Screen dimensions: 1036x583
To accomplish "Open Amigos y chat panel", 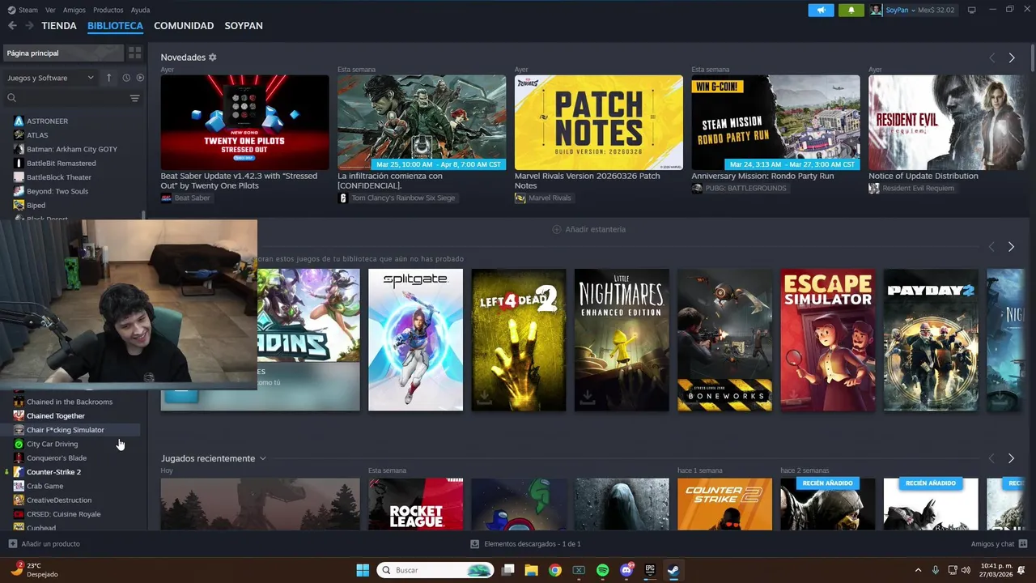I will tap(999, 544).
